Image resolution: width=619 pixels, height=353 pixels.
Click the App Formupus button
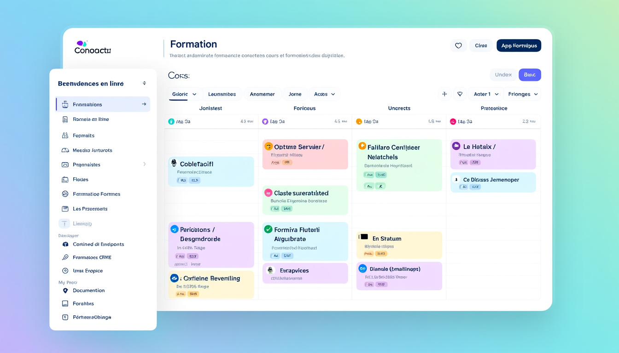coord(519,46)
